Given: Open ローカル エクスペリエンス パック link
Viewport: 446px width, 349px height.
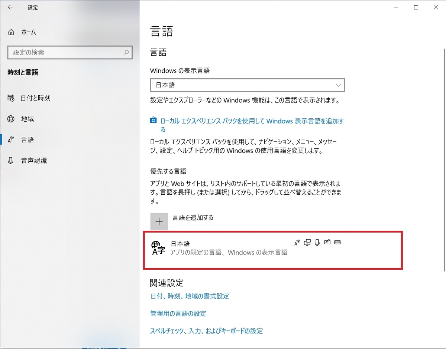Looking at the screenshot, I should 252,125.
